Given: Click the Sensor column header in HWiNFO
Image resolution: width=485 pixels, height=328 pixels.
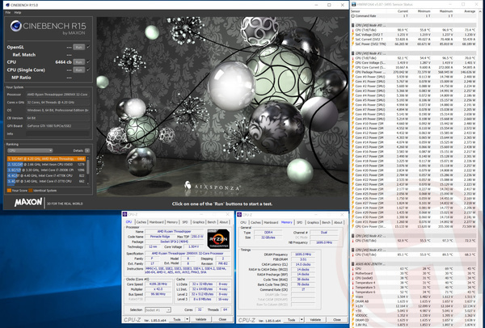Looking at the screenshot, I should 356,11.
